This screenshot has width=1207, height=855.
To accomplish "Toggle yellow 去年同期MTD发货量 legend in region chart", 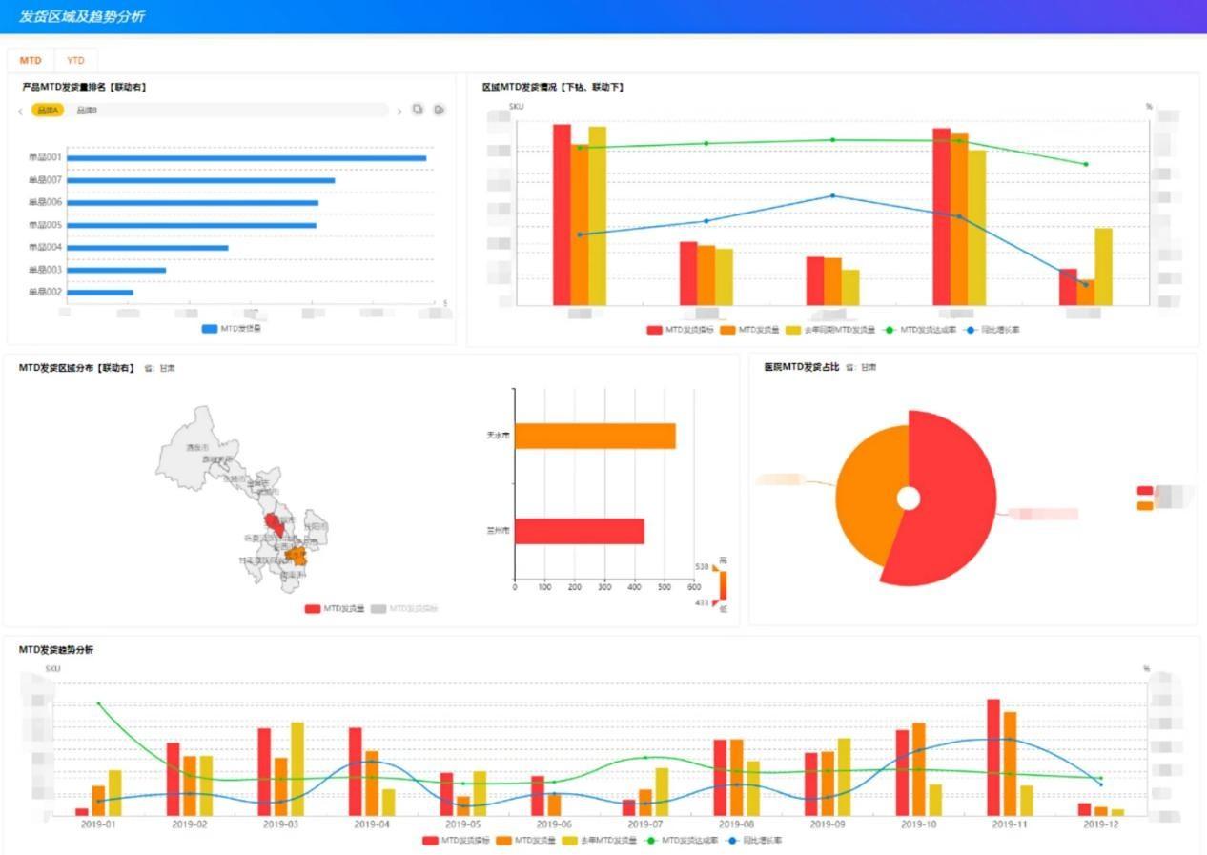I will pos(829,330).
